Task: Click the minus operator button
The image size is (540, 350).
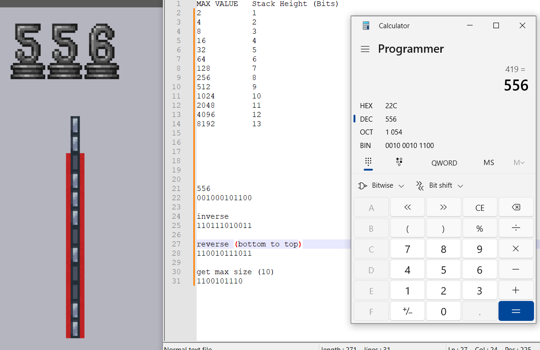Action: pyautogui.click(x=516, y=270)
